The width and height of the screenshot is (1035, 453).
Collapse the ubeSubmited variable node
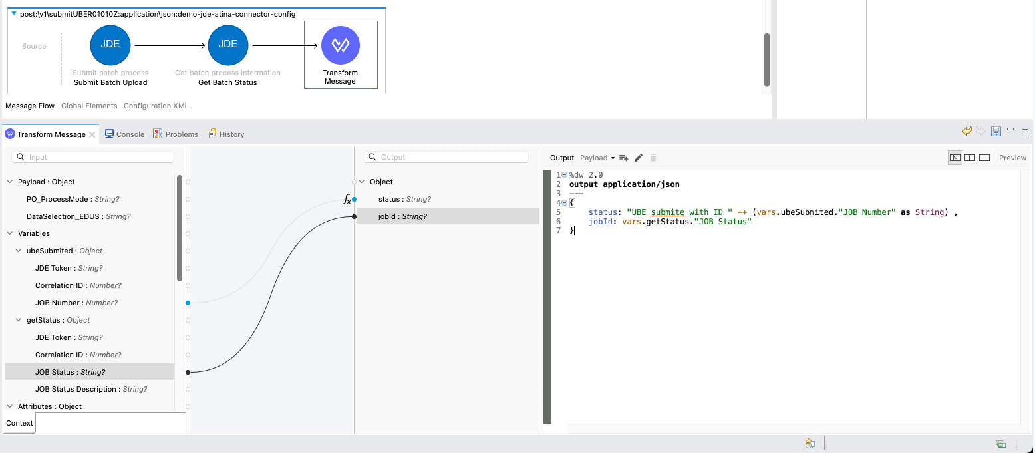(19, 251)
